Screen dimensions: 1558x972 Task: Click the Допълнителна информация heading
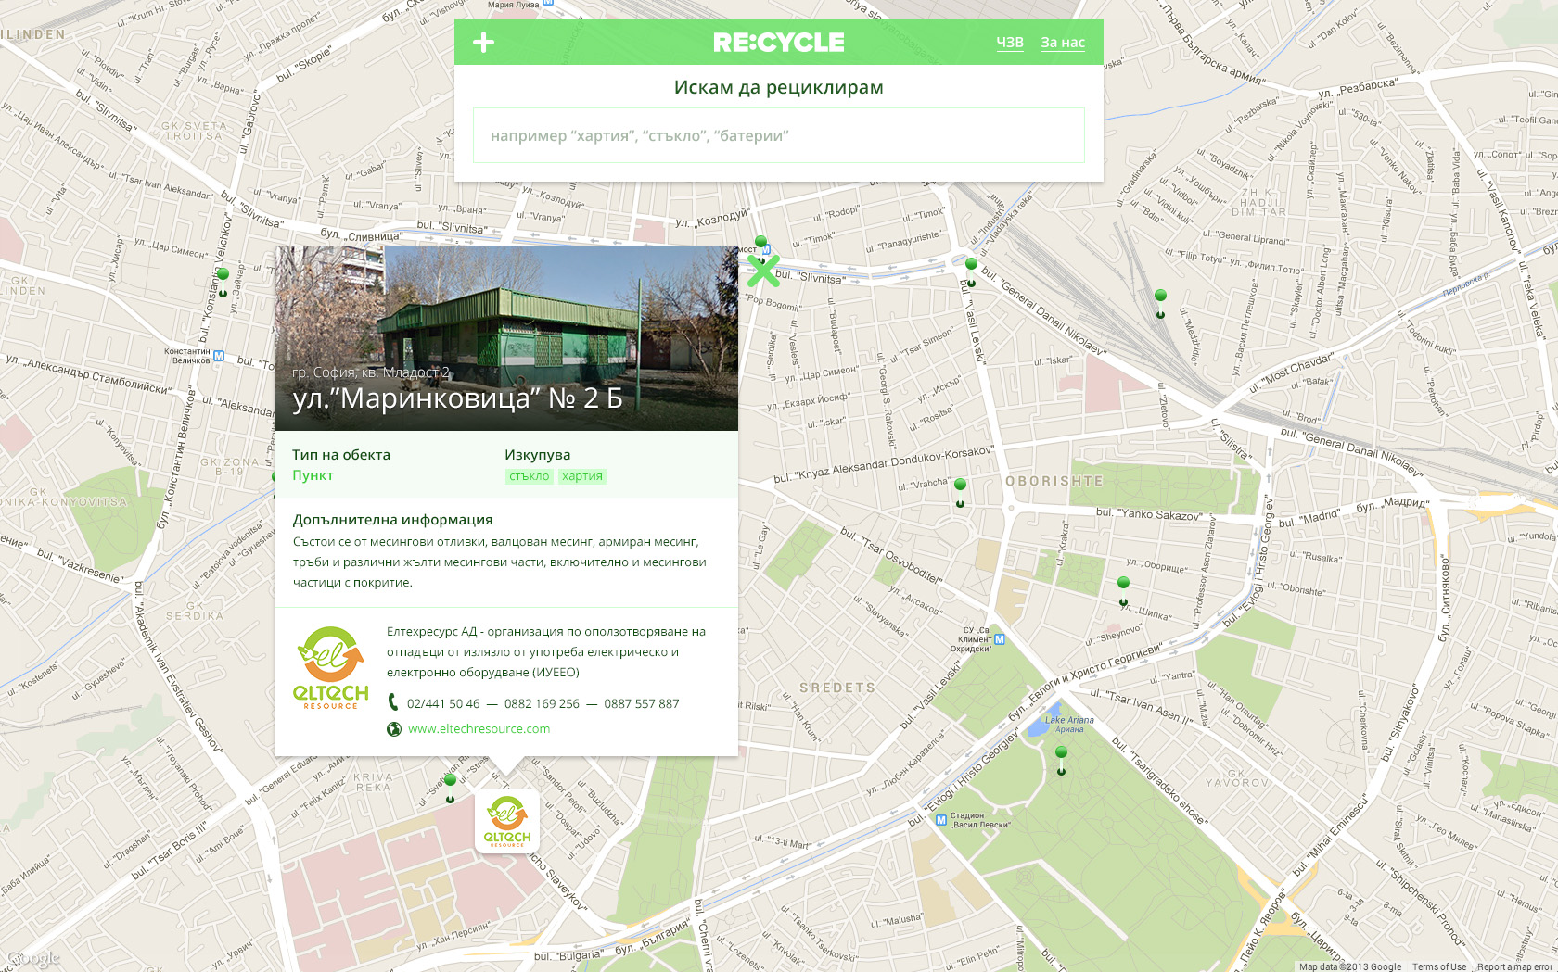click(x=392, y=520)
